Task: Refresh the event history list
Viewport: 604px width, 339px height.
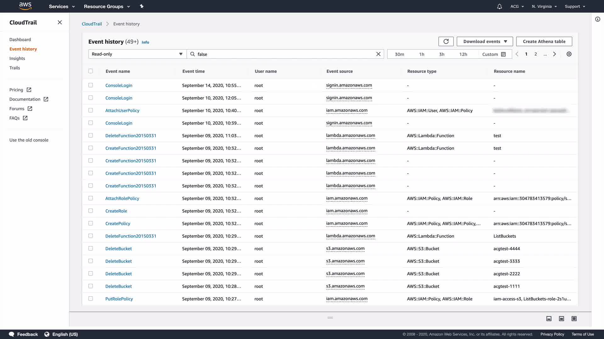Action: [446, 41]
